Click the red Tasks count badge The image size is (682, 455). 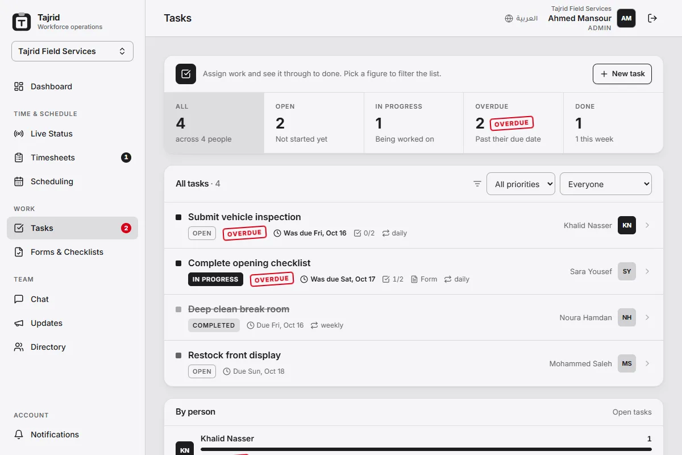pyautogui.click(x=126, y=228)
